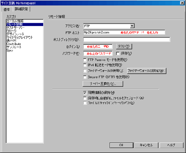This screenshot has height=153, width=186.
Task: Select Spry category item
Action: point(10,50)
